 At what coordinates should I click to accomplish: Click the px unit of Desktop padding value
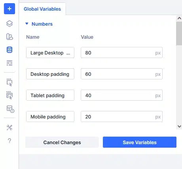click(x=158, y=74)
